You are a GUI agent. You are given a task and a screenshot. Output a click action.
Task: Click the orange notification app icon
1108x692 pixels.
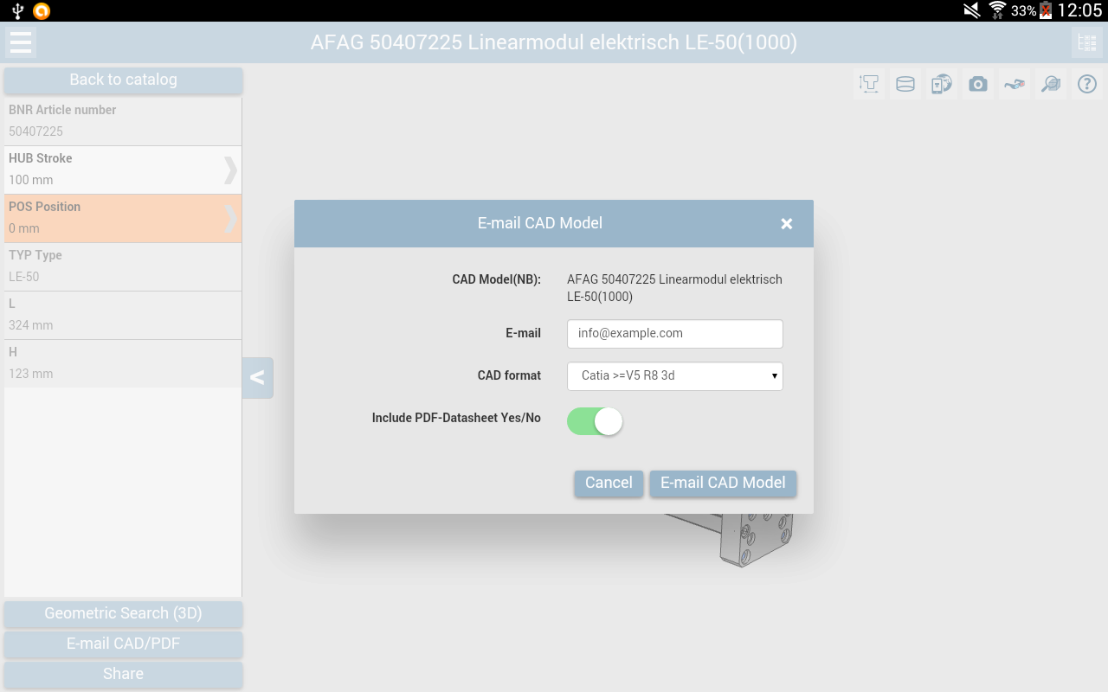(41, 11)
